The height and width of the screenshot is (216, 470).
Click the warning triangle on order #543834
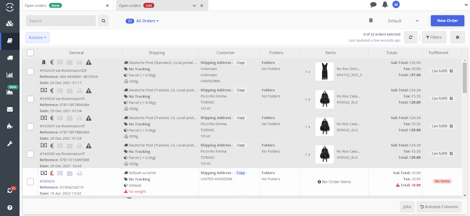(89, 91)
